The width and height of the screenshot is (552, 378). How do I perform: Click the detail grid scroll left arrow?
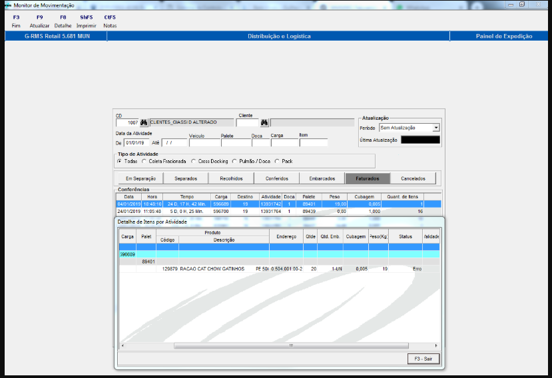click(123, 345)
